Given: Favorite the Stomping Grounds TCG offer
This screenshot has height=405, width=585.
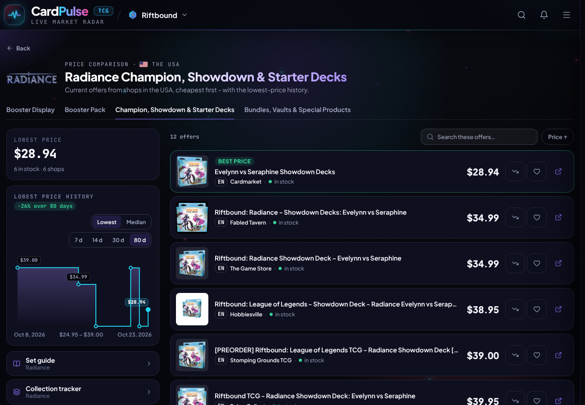Looking at the screenshot, I should [537, 355].
